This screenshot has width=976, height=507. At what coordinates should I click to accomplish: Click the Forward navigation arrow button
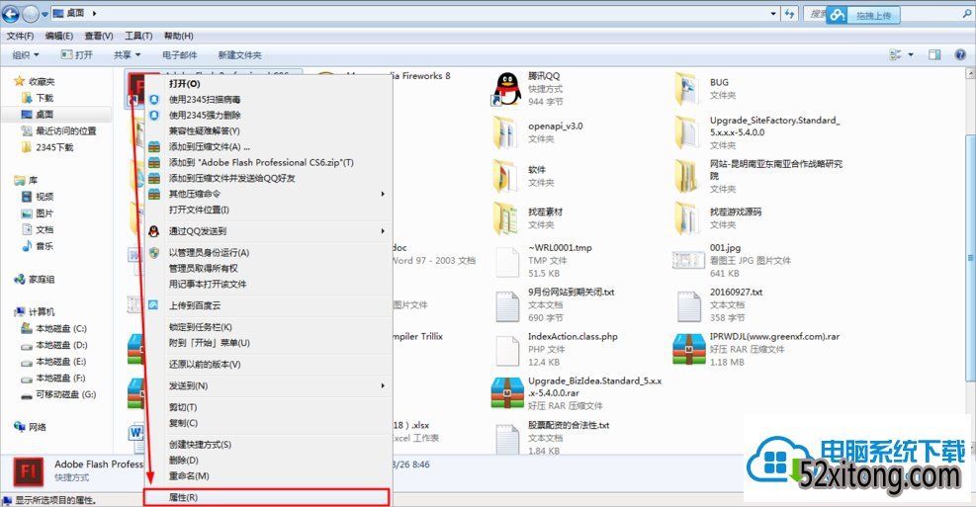(x=31, y=13)
